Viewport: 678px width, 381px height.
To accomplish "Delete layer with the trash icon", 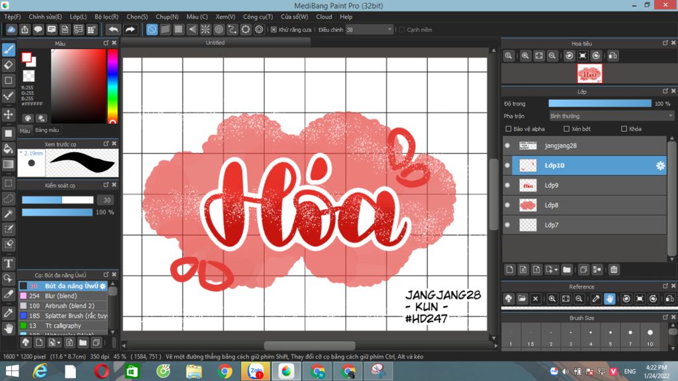I will [614, 270].
